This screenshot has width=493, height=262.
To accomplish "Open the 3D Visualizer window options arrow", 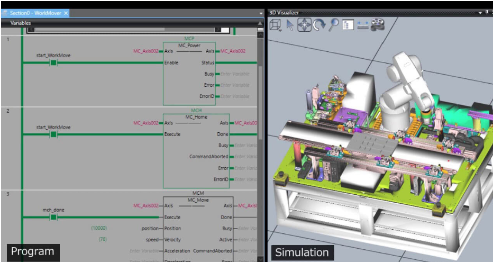I will tap(480, 13).
